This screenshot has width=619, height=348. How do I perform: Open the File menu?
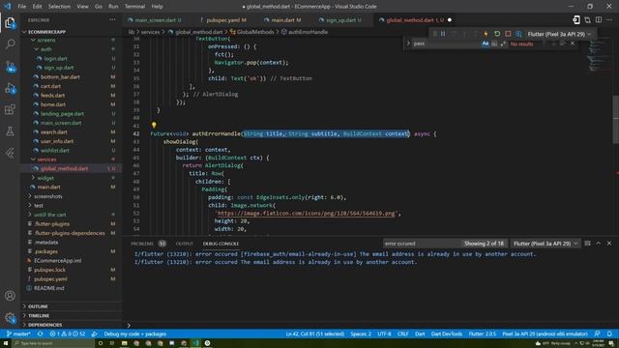click(x=21, y=7)
